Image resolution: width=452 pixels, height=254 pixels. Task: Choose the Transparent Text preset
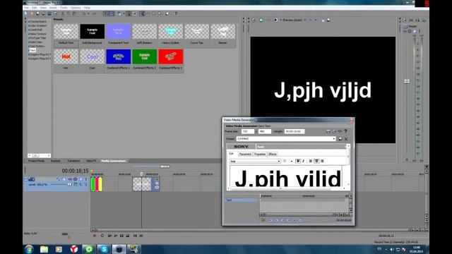pyautogui.click(x=119, y=31)
